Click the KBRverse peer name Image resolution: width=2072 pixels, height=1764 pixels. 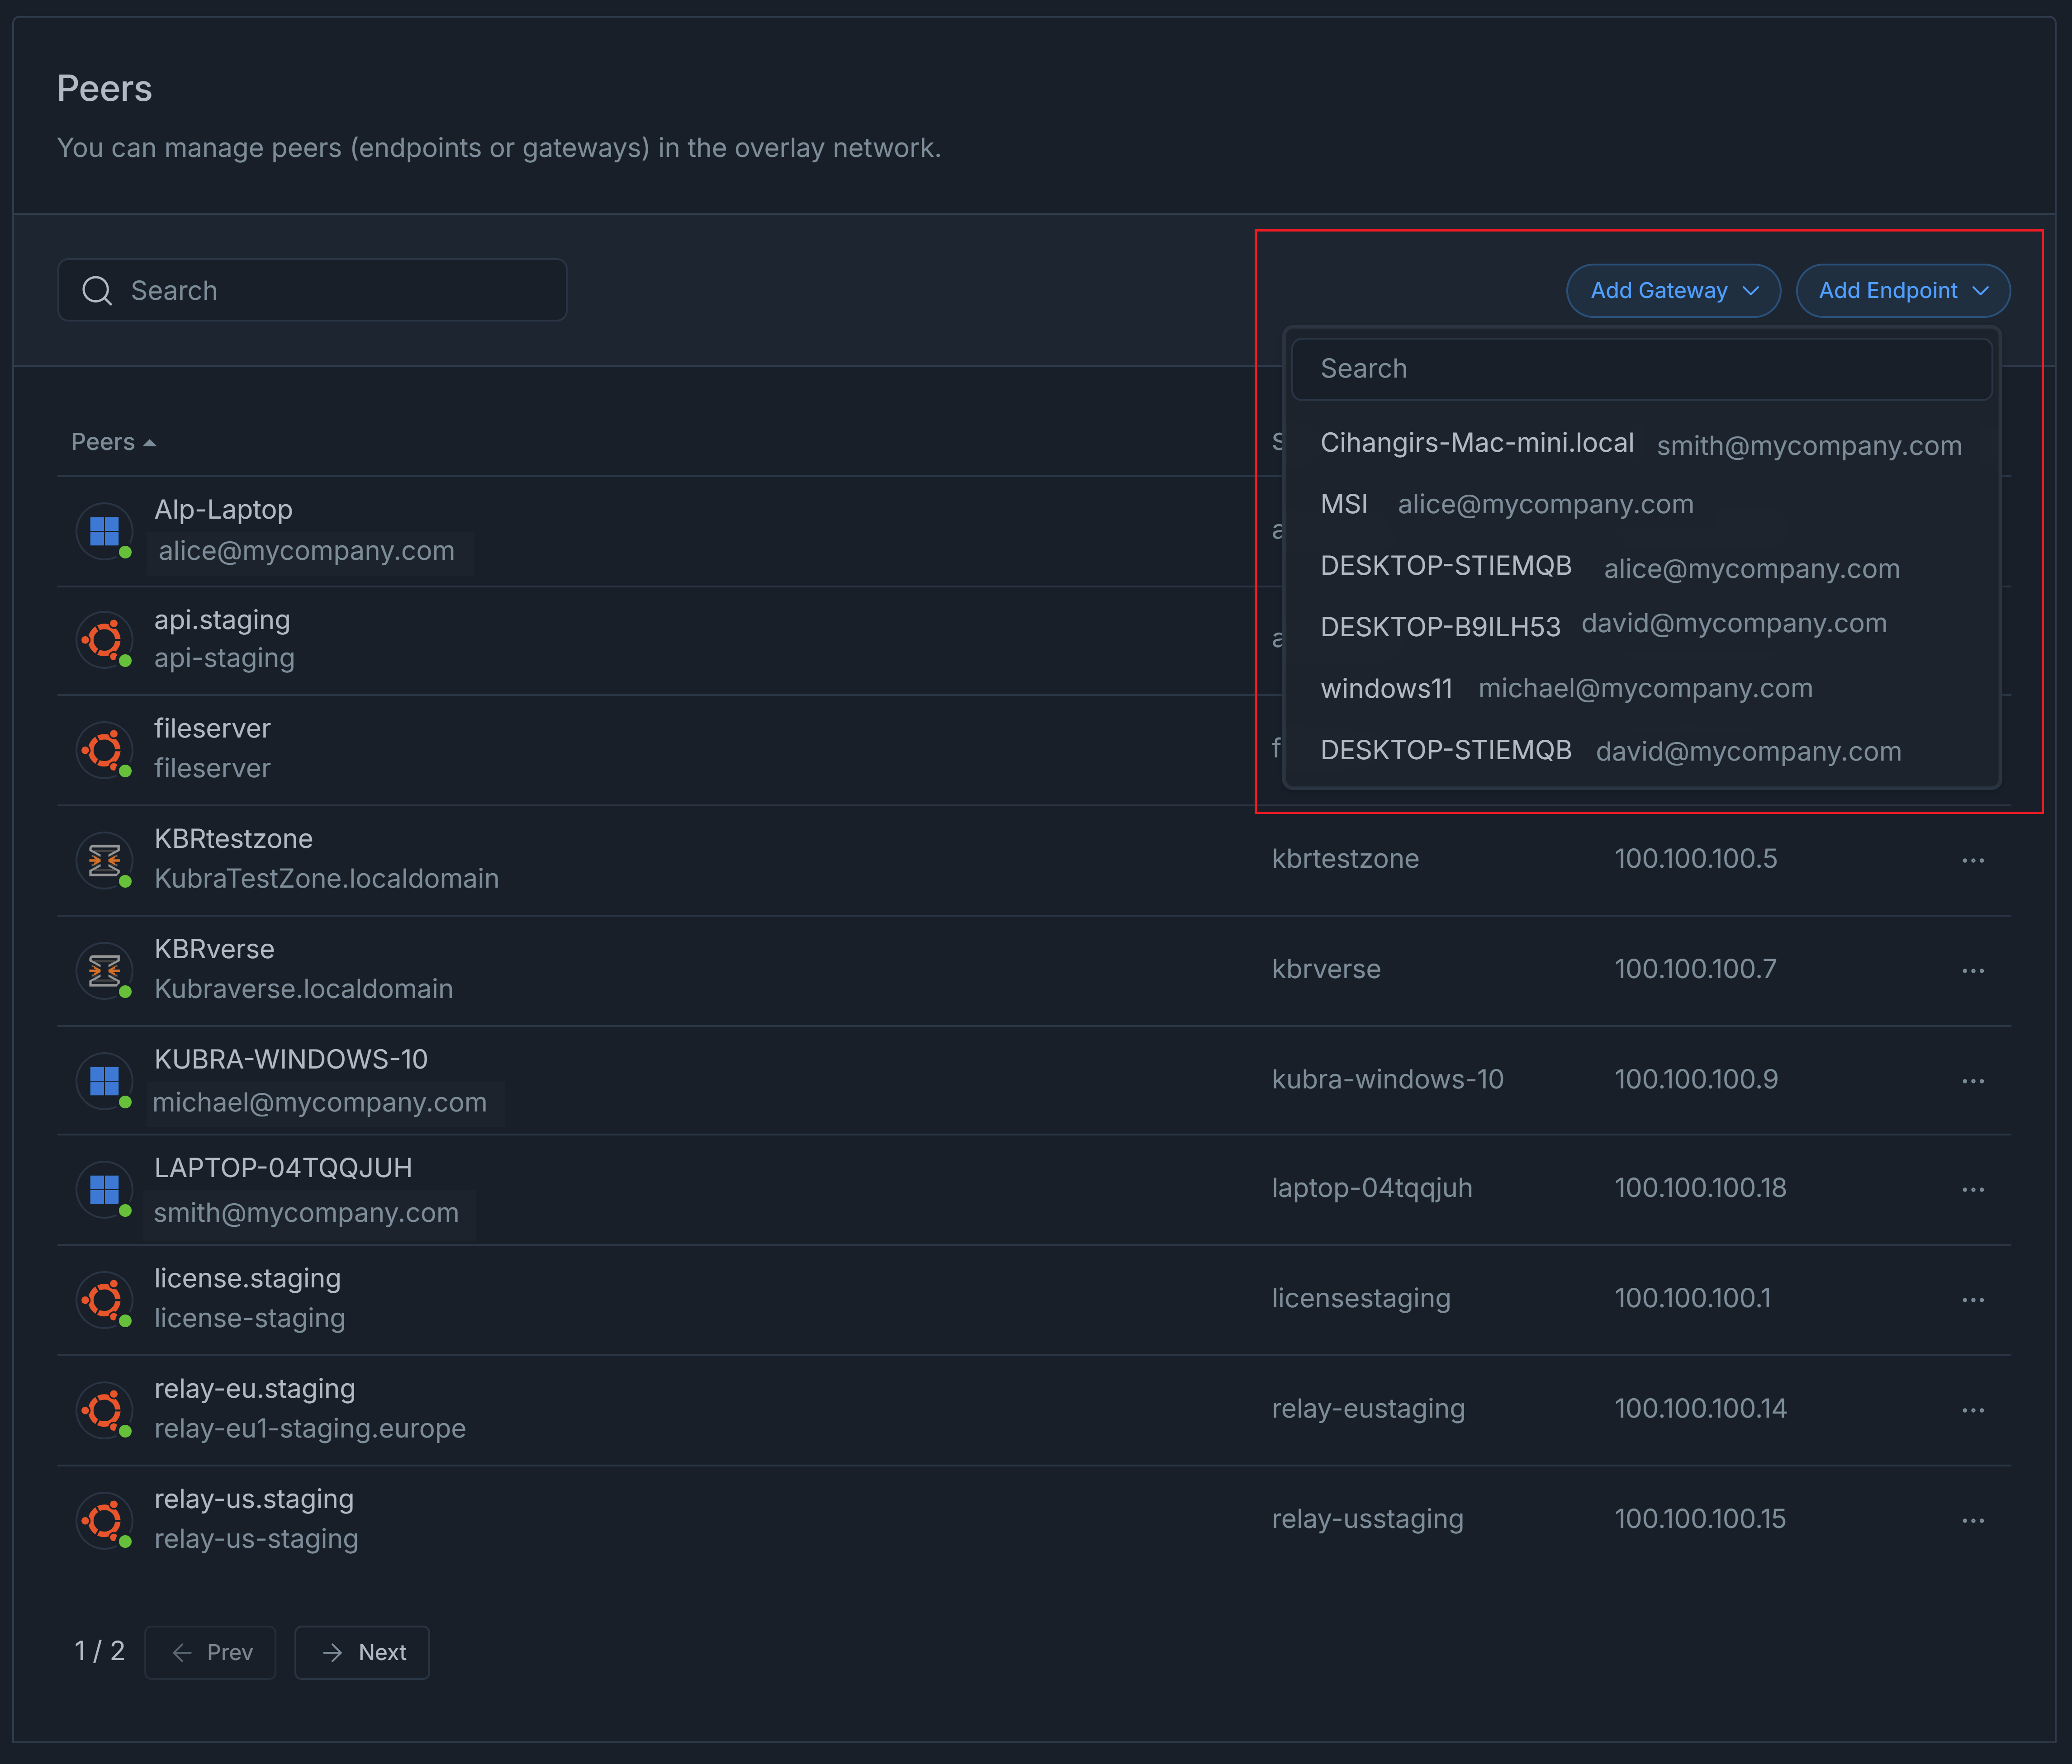[x=214, y=949]
